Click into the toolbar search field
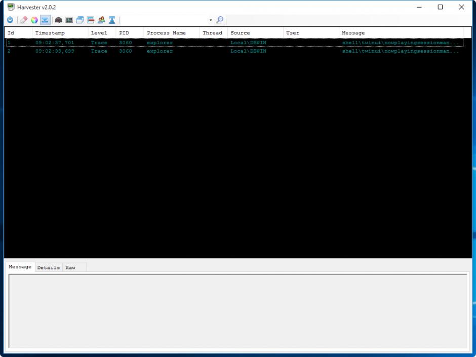The width and height of the screenshot is (476, 357). (x=166, y=20)
